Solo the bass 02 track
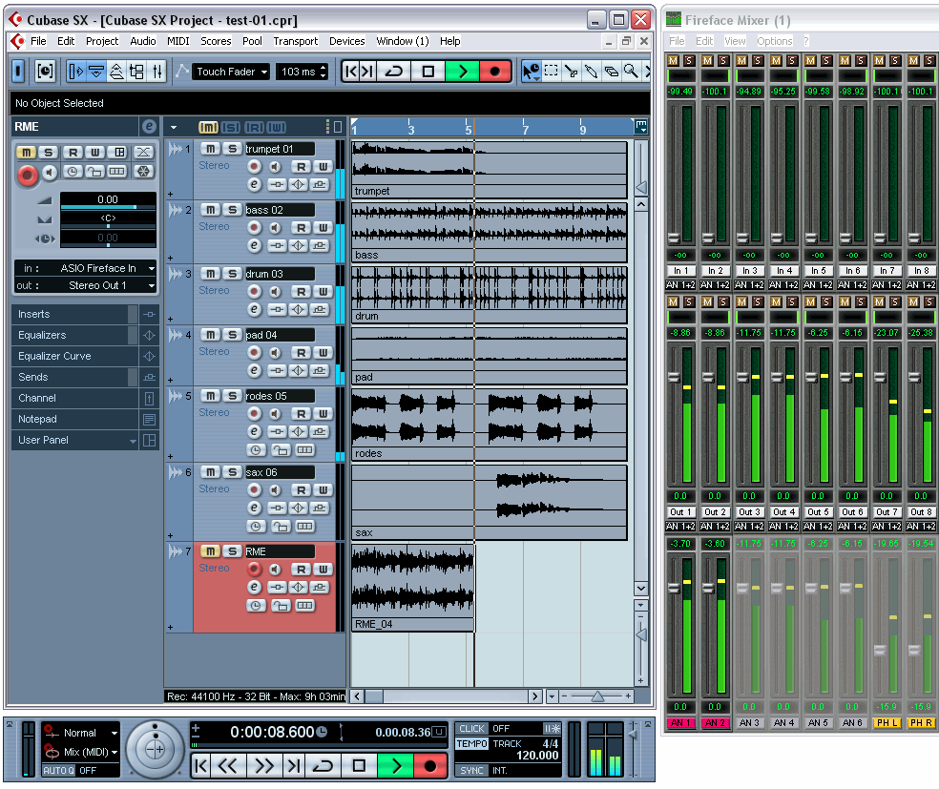The width and height of the screenshot is (939, 789). [232, 210]
